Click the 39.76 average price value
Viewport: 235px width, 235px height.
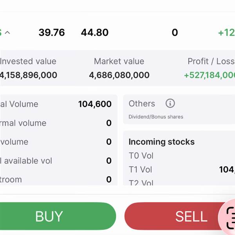(x=52, y=33)
